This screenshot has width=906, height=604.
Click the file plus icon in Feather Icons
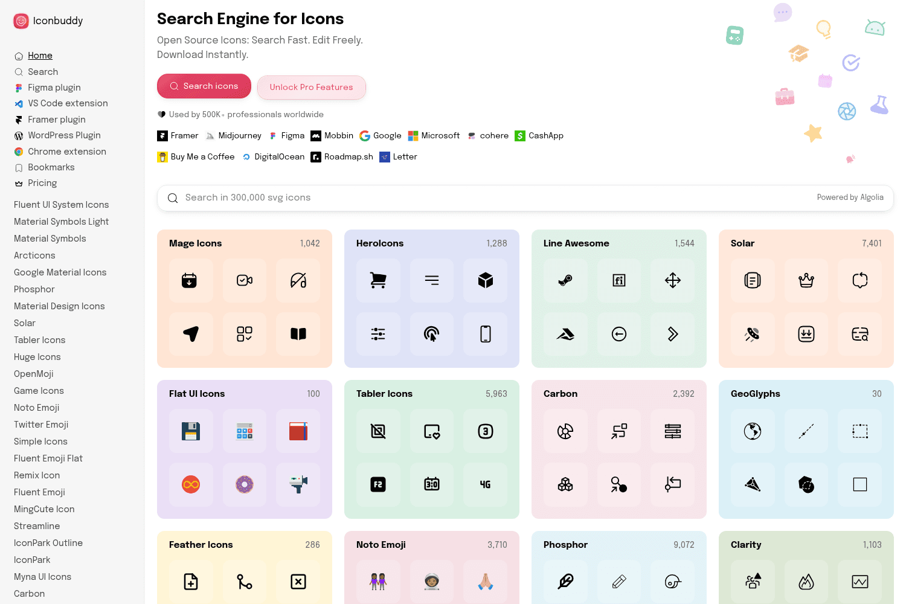(x=191, y=582)
